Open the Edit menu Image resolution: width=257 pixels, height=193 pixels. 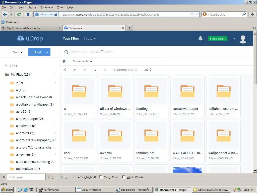tap(12, 7)
